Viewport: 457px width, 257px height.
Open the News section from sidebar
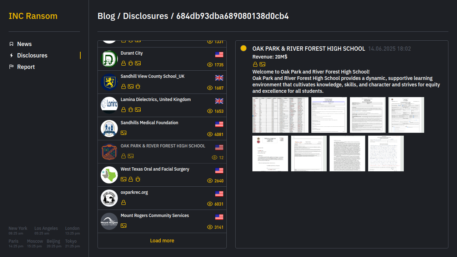(x=24, y=44)
